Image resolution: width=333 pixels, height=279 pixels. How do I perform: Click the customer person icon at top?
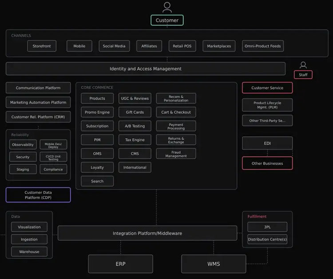(x=167, y=8)
